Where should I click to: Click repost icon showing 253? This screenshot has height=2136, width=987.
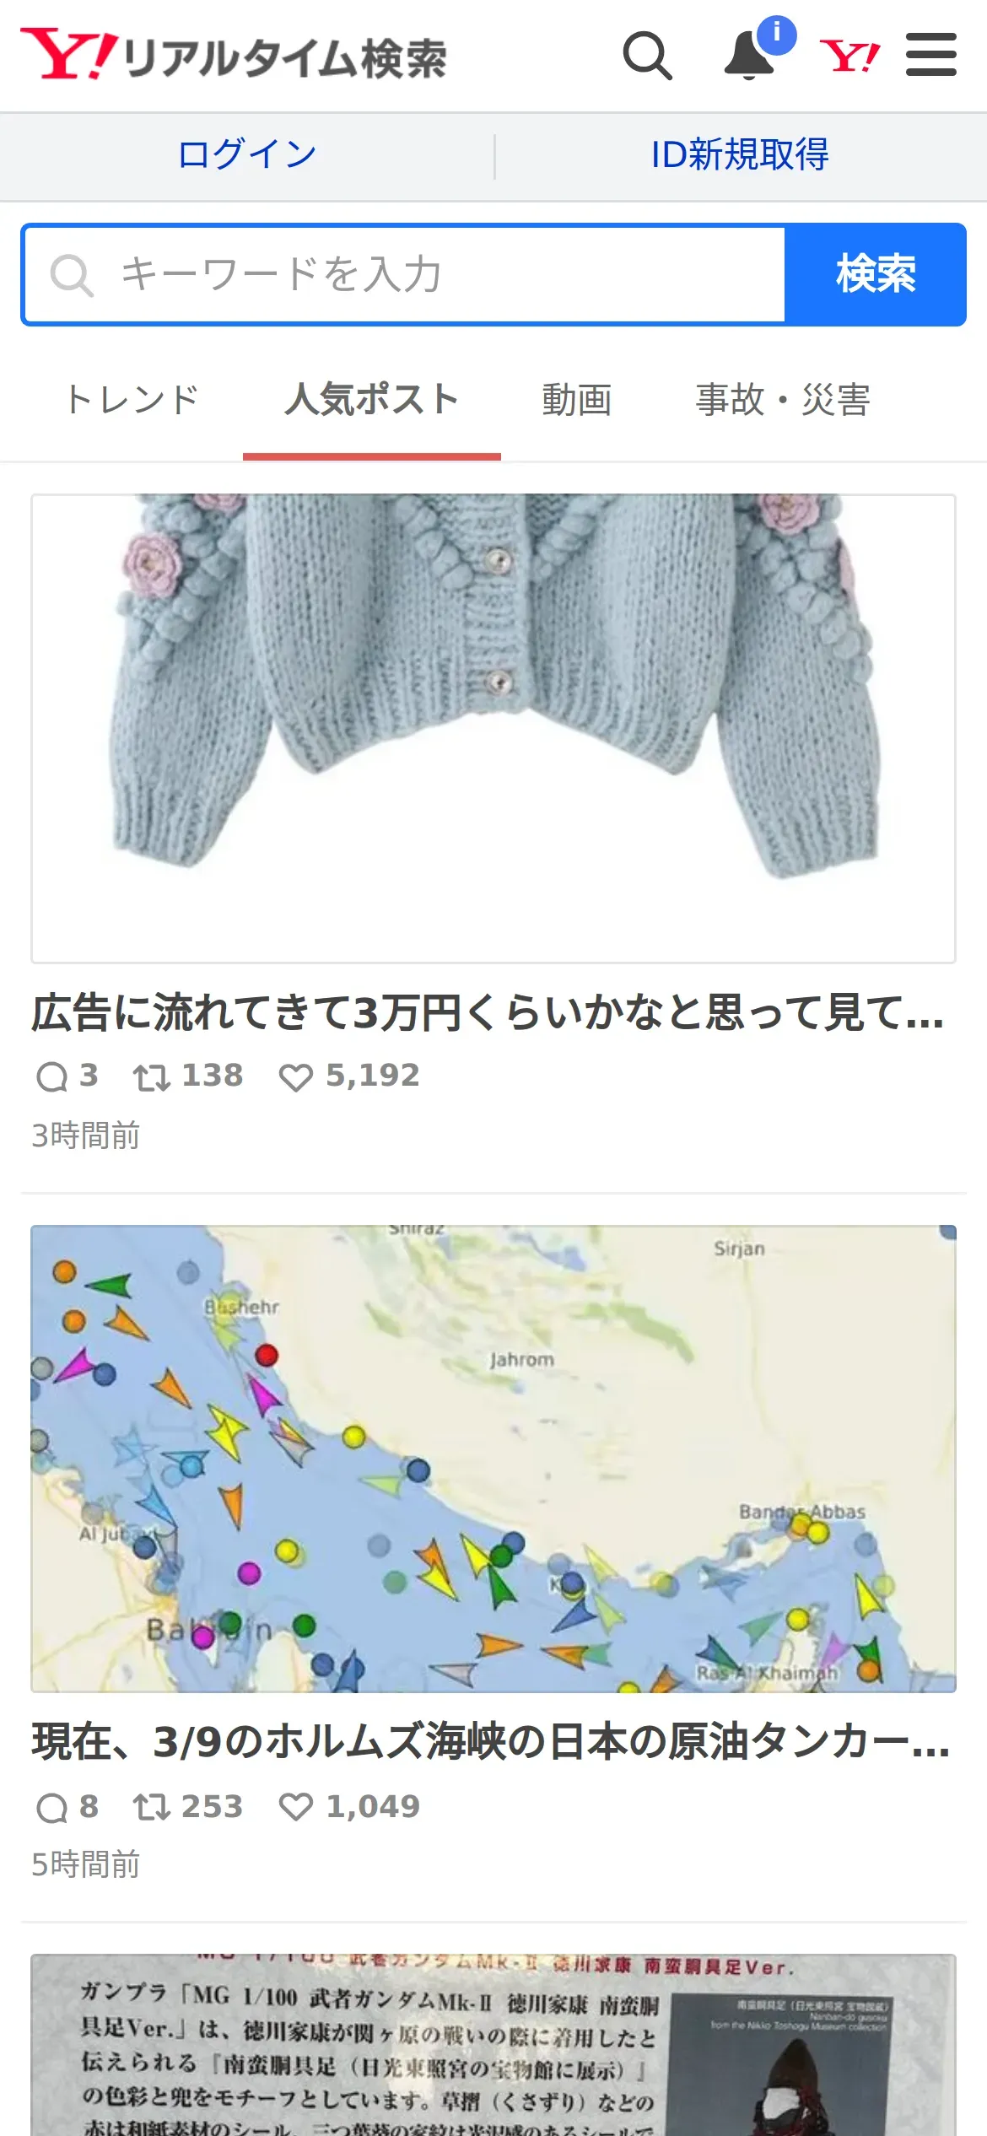coord(152,1807)
